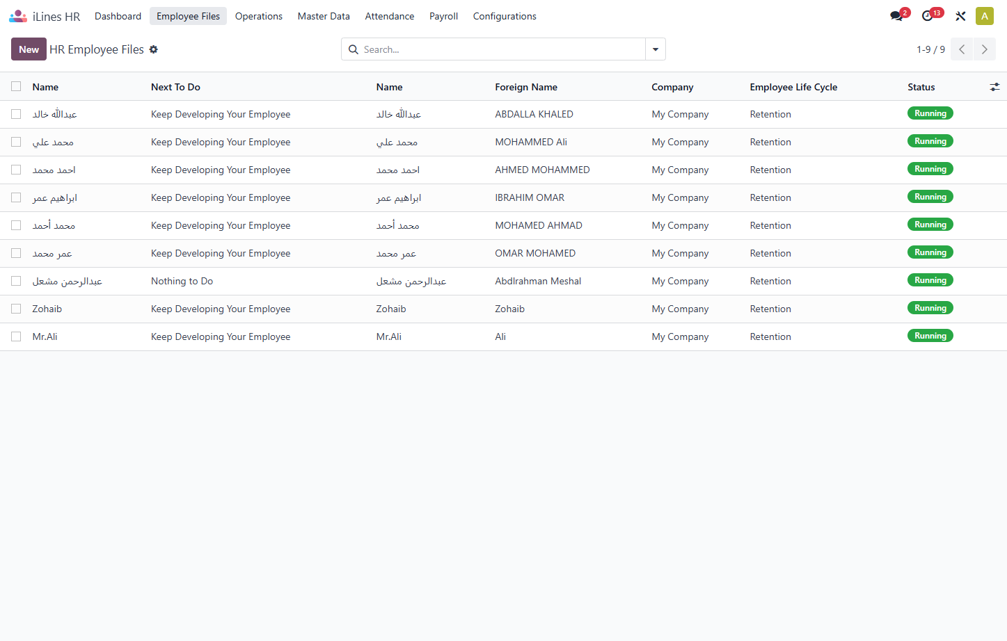Open the Attendance menu item
Viewport: 1007px width, 641px height.
(x=390, y=16)
